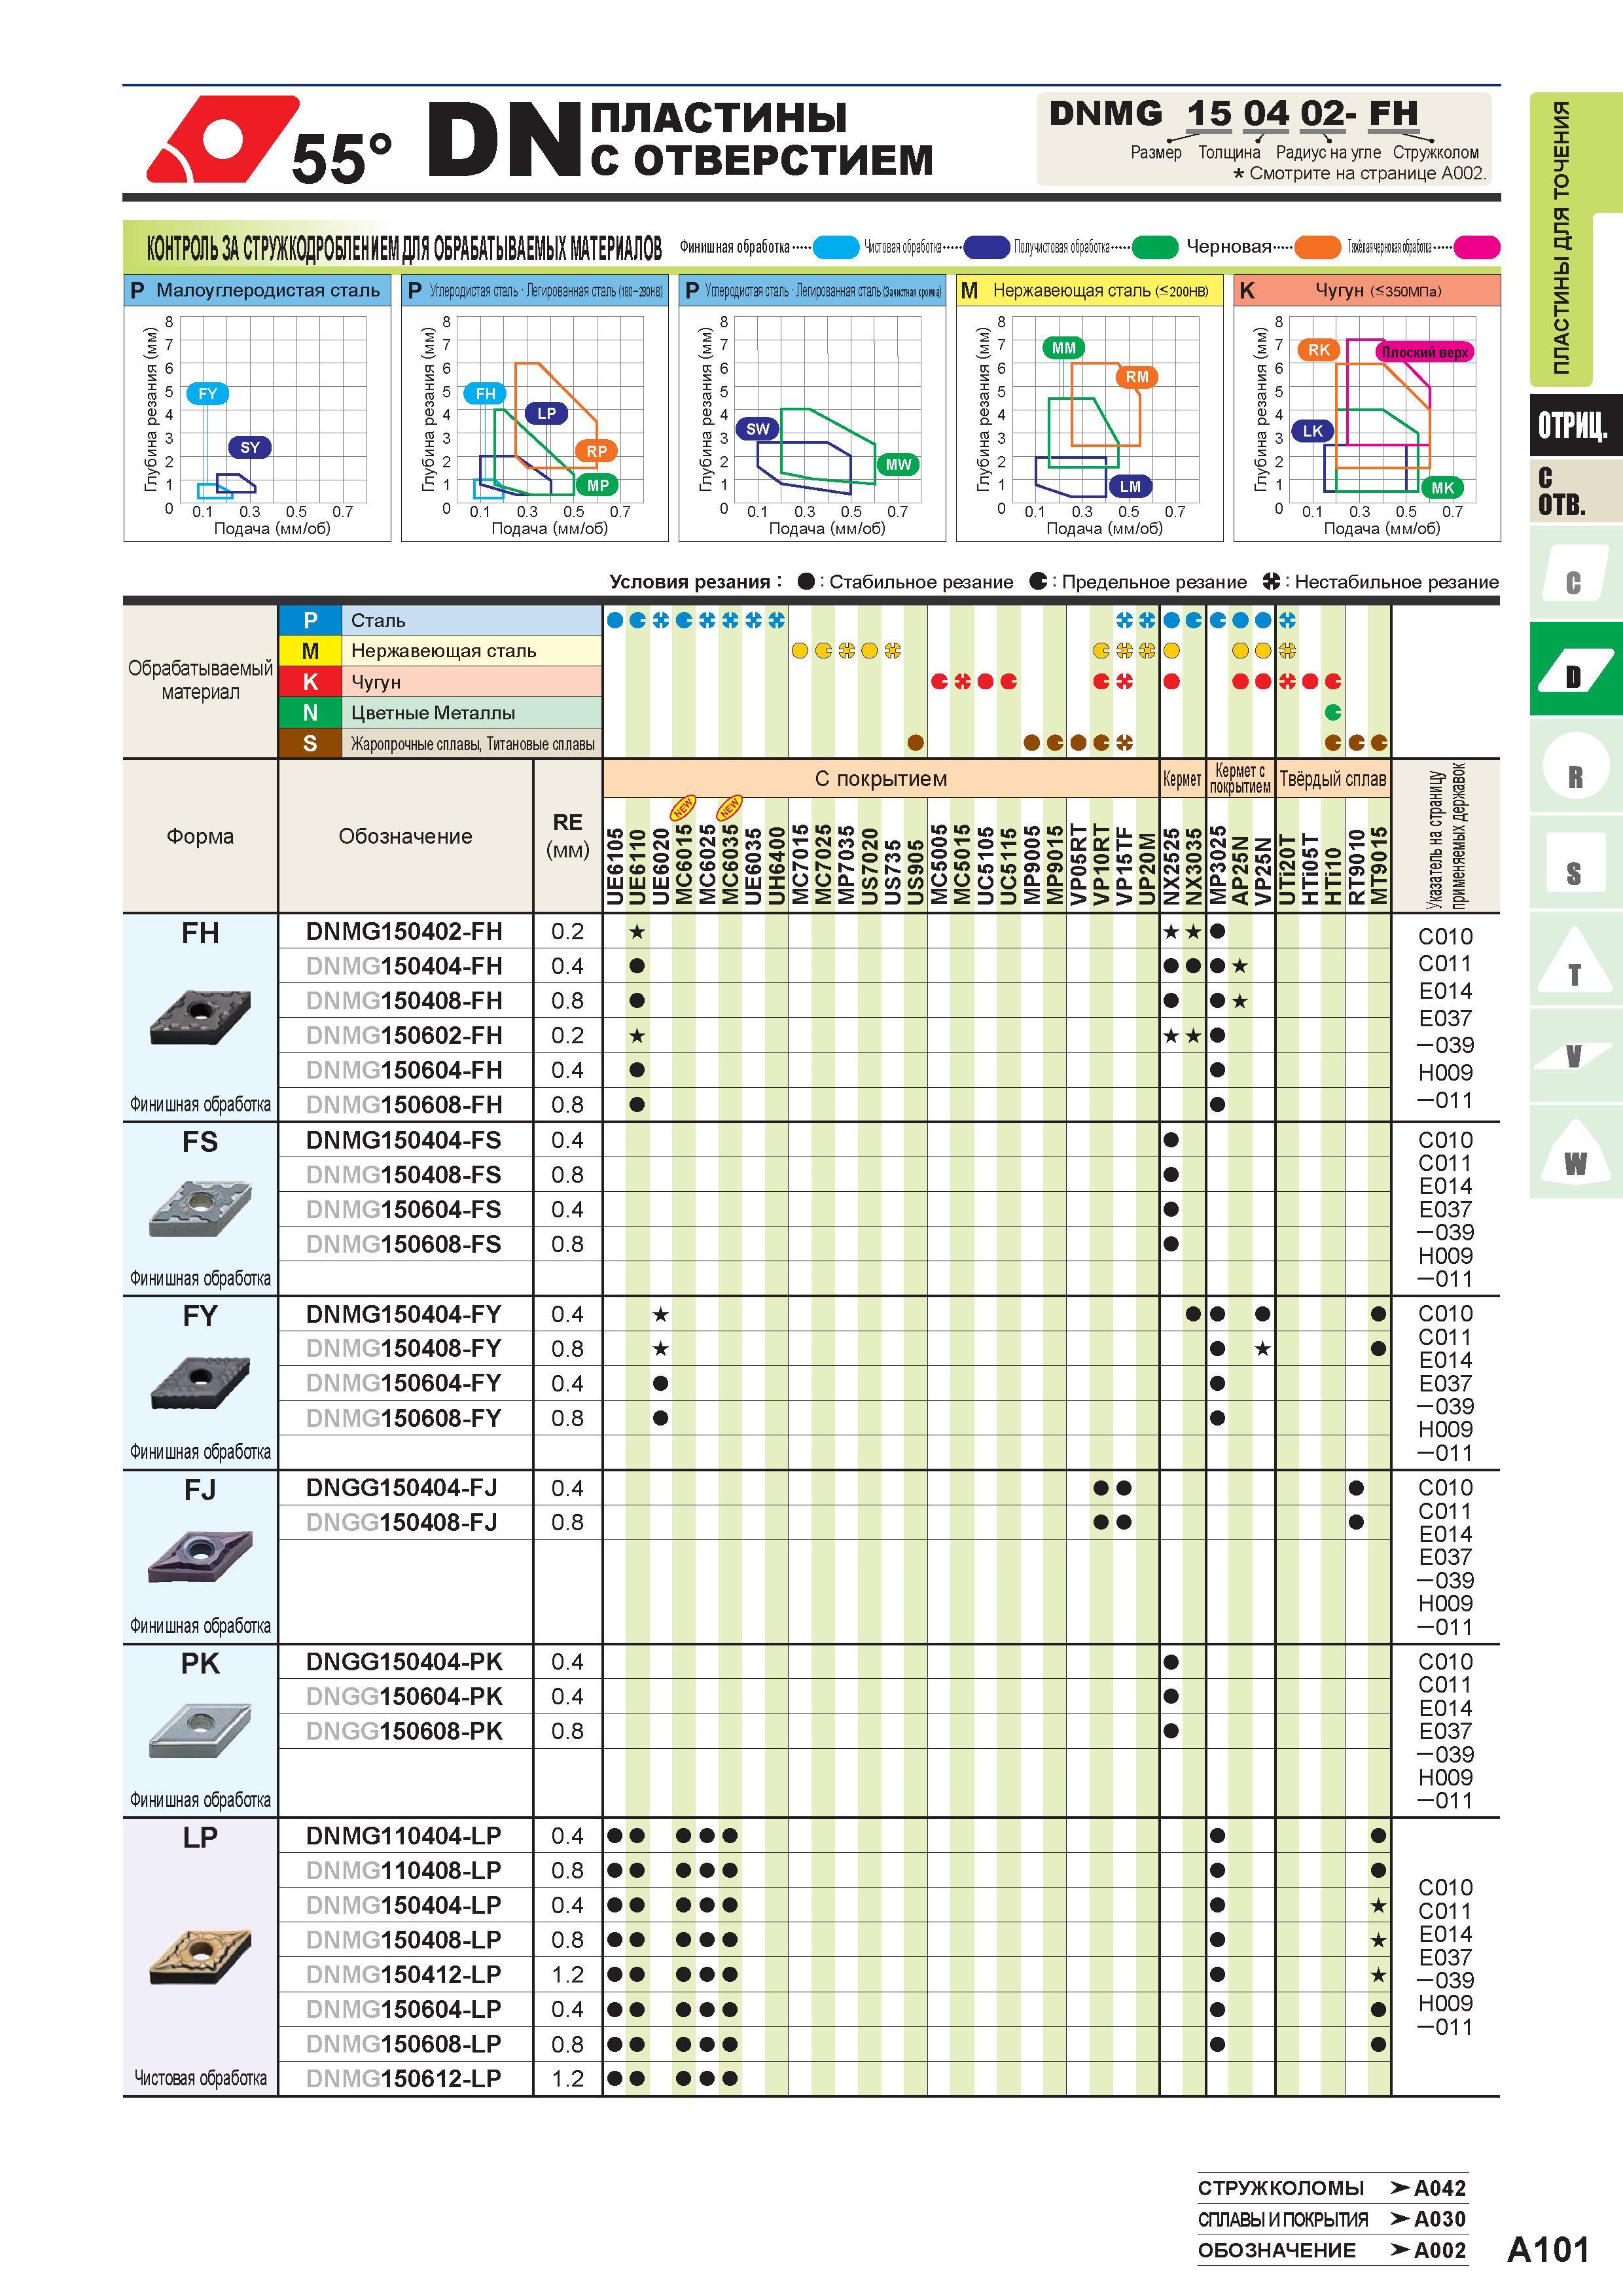Click the NEW badge above MC6015
The width and height of the screenshot is (1623, 2296).
pyautogui.click(x=683, y=808)
